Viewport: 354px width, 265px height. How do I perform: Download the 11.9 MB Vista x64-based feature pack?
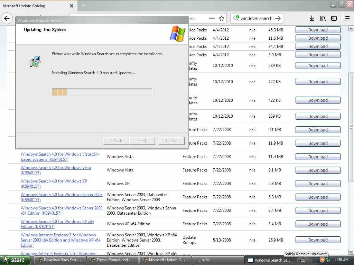318,157
